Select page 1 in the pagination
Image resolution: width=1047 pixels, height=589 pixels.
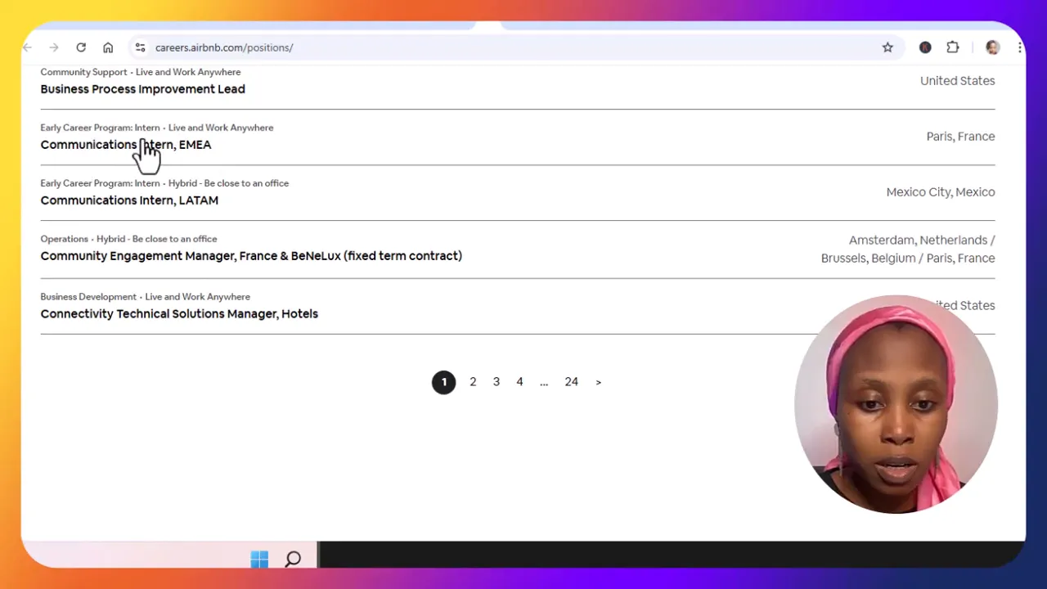tap(444, 382)
